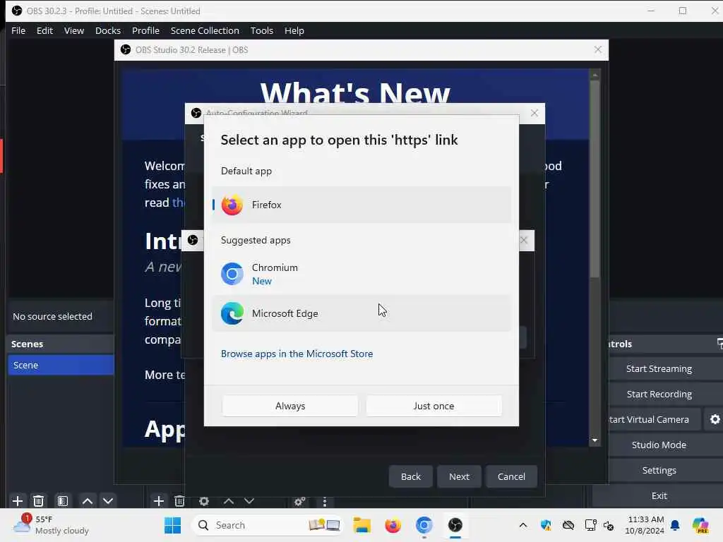Open the Edit menu
Image resolution: width=723 pixels, height=542 pixels.
click(x=44, y=30)
